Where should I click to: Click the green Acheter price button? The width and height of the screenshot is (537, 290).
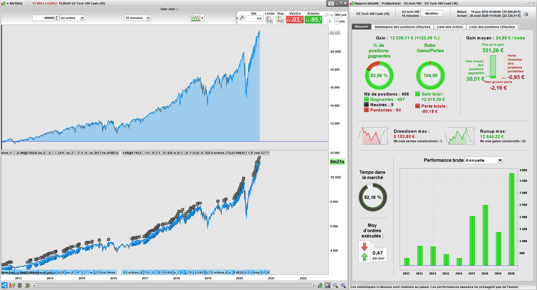(313, 20)
